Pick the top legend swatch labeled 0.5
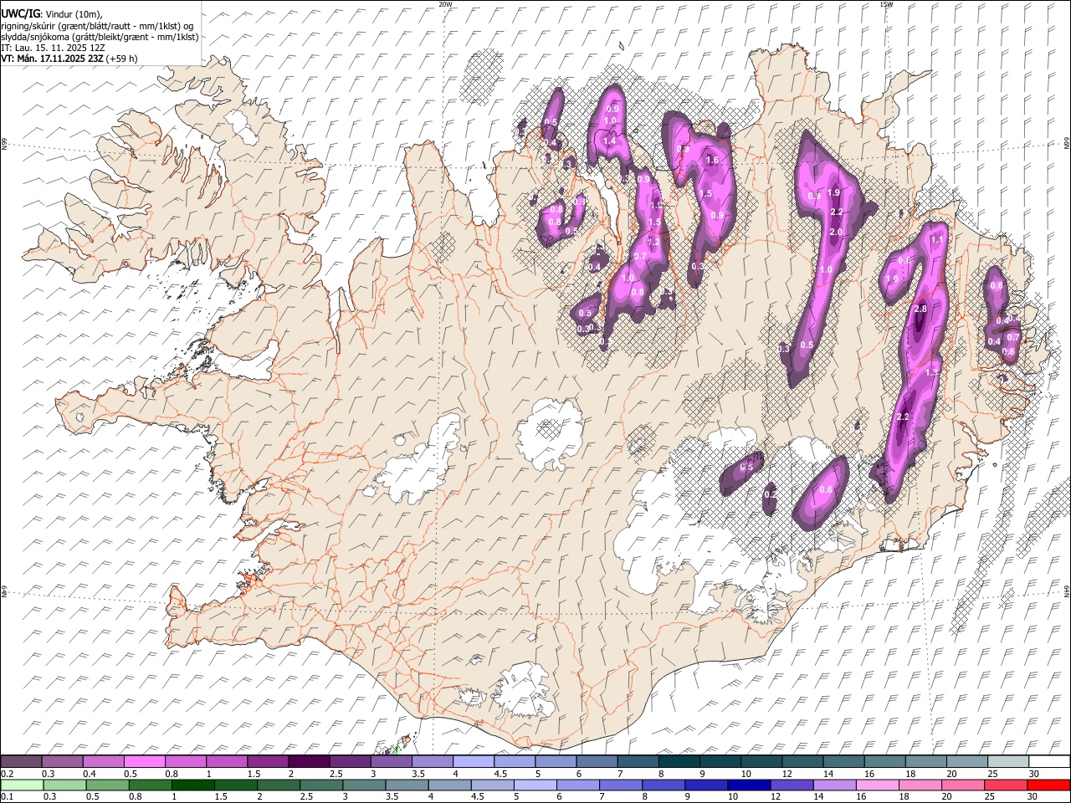 [x=144, y=762]
